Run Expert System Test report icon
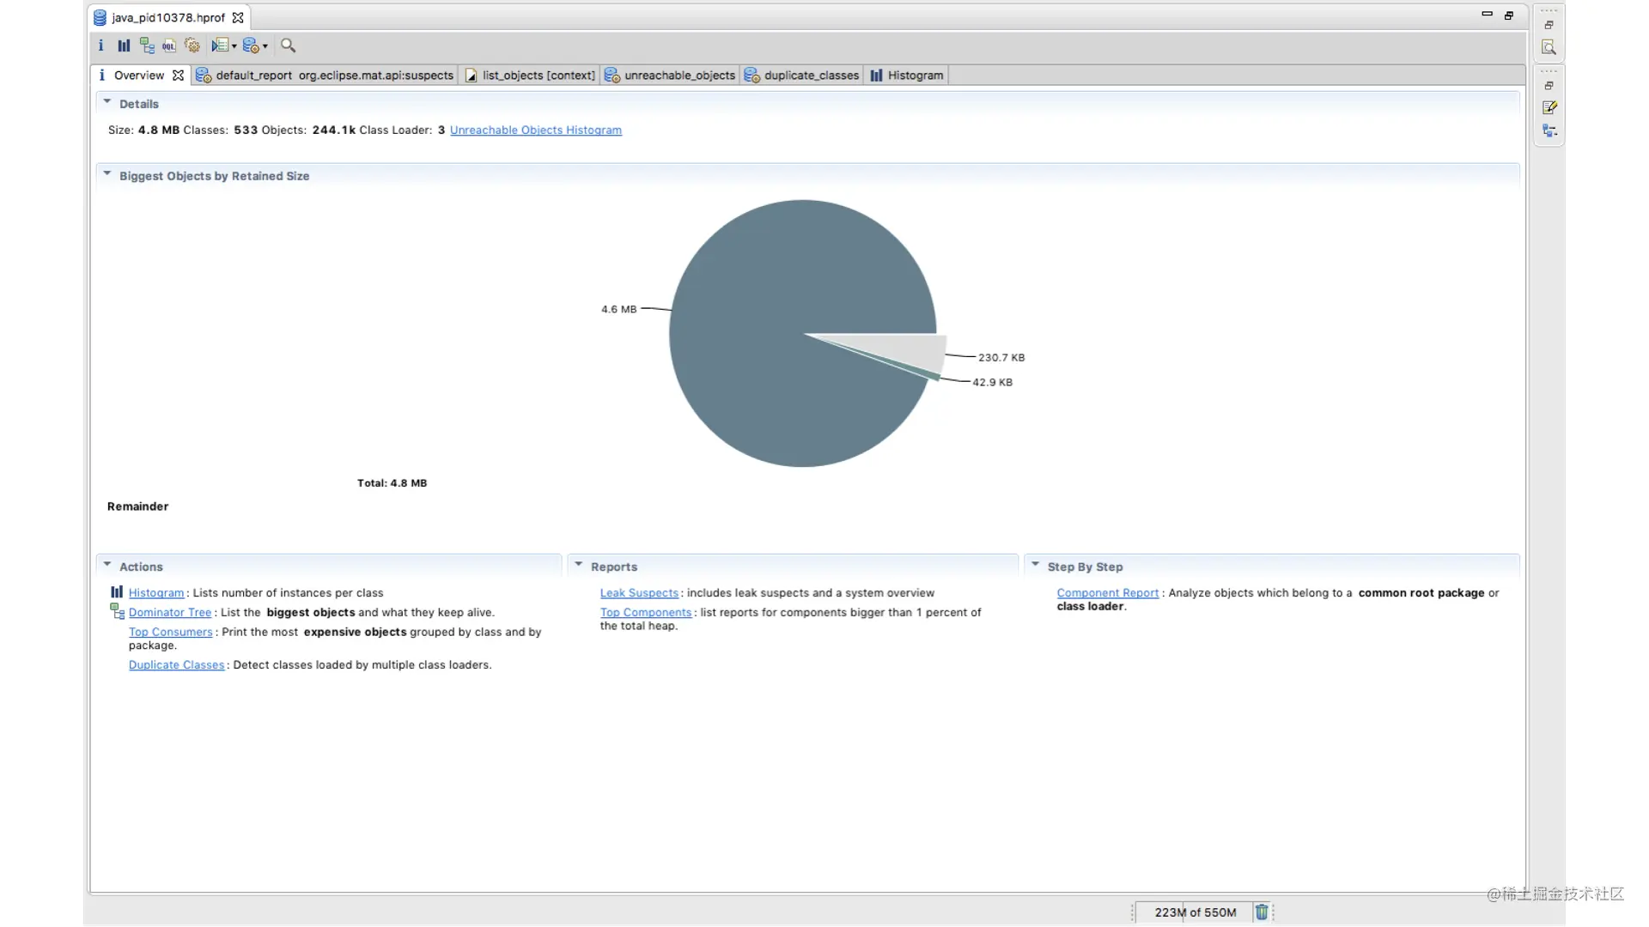This screenshot has height=927, width=1649. coord(220,45)
